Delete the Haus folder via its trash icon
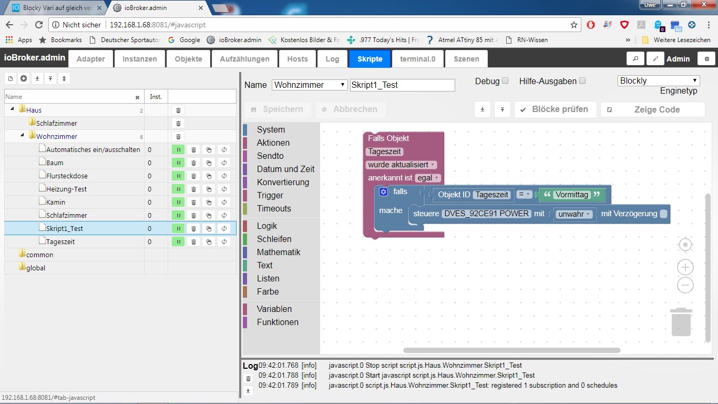The height and width of the screenshot is (404, 718). pos(178,110)
